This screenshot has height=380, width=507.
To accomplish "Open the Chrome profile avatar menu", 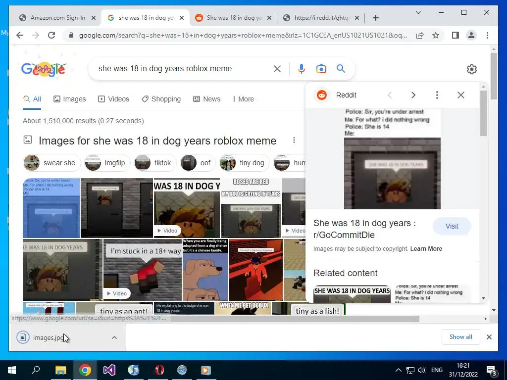I will click(471, 35).
